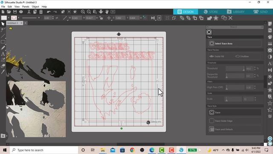Pick the Text tool in left toolbar
The image size is (273, 154).
pyautogui.click(x=3, y=54)
